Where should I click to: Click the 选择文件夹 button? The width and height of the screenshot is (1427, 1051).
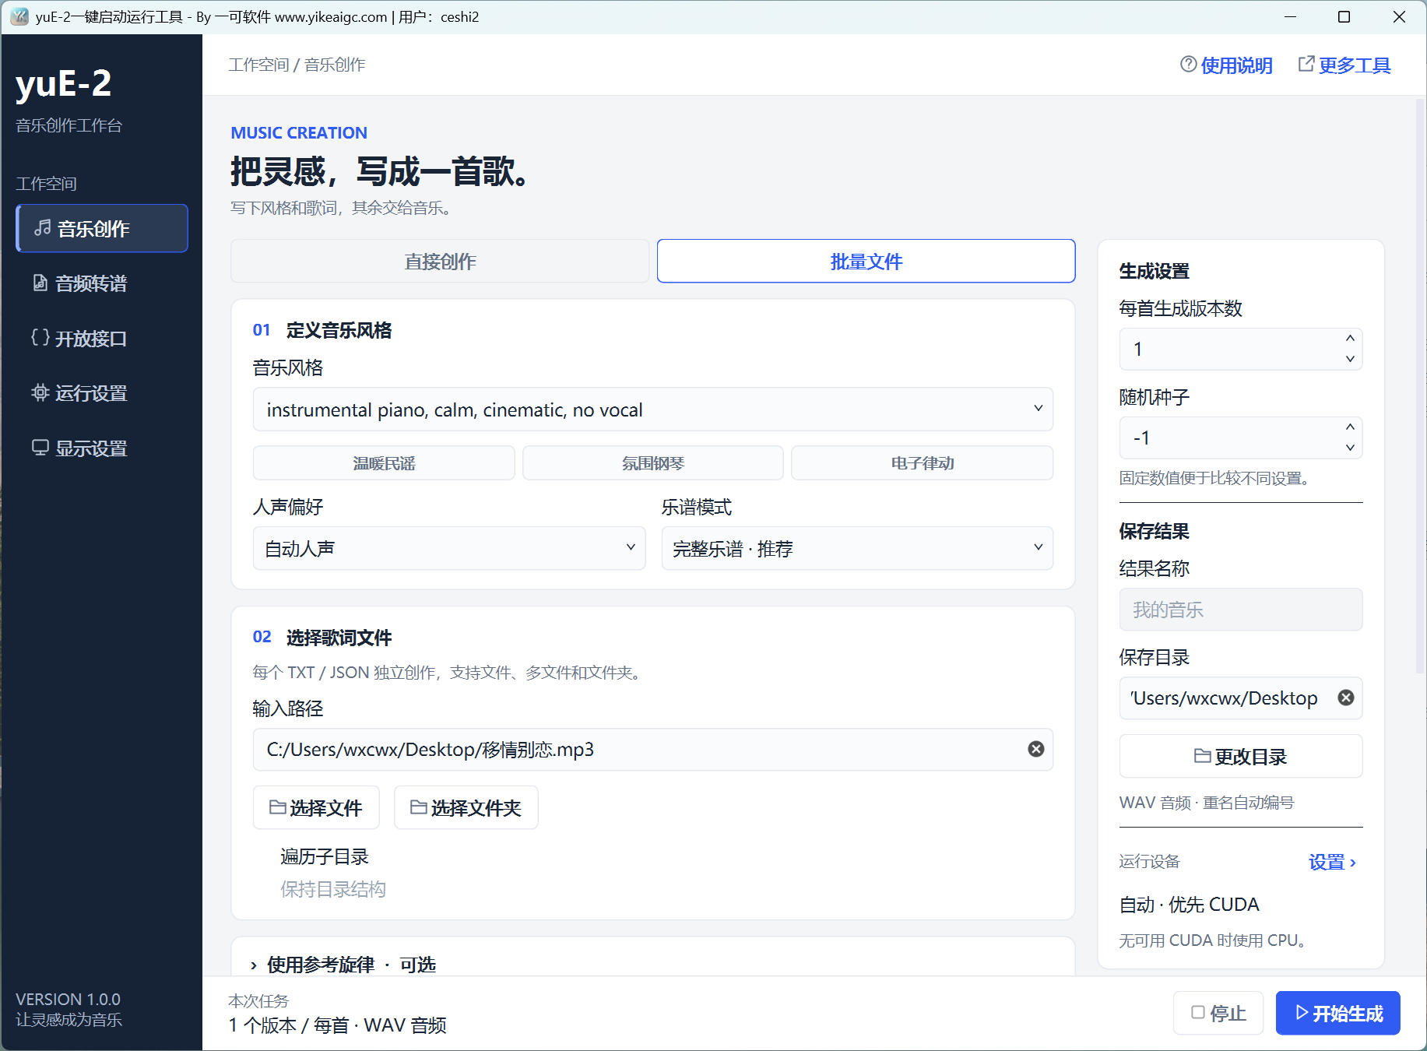(x=466, y=808)
